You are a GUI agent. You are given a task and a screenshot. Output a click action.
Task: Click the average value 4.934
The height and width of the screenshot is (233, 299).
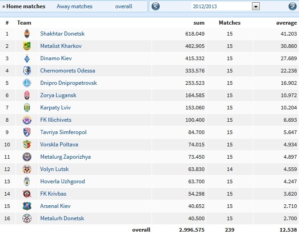tap(290, 145)
